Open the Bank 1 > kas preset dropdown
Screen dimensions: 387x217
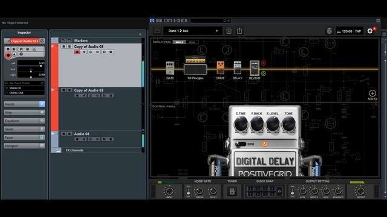pos(192,31)
